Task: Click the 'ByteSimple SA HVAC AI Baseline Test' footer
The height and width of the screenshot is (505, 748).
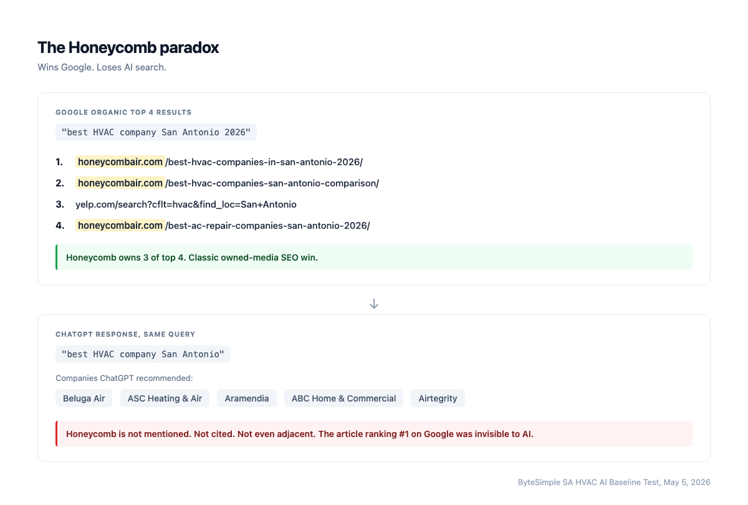Action: 614,483
